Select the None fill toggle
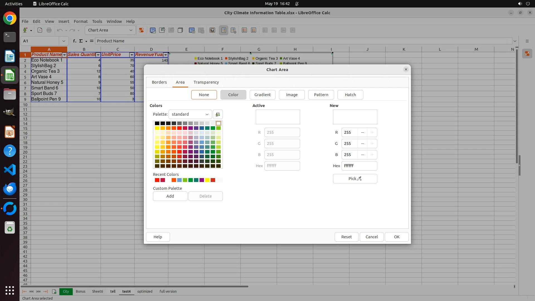 click(x=204, y=95)
